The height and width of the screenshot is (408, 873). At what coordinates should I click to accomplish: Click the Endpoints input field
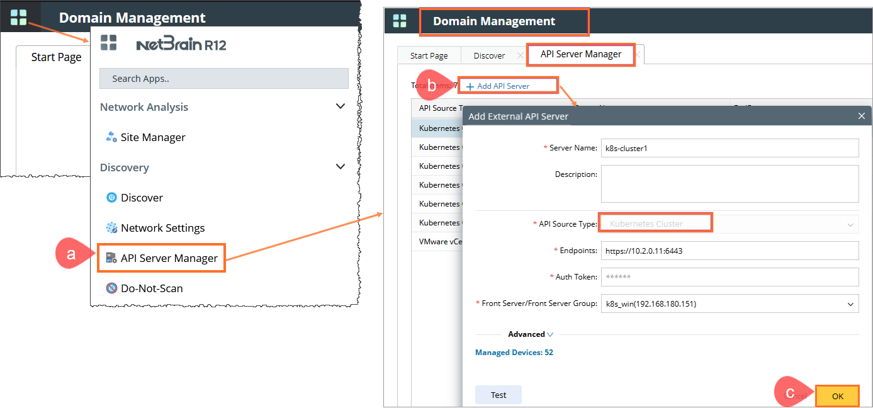point(729,251)
